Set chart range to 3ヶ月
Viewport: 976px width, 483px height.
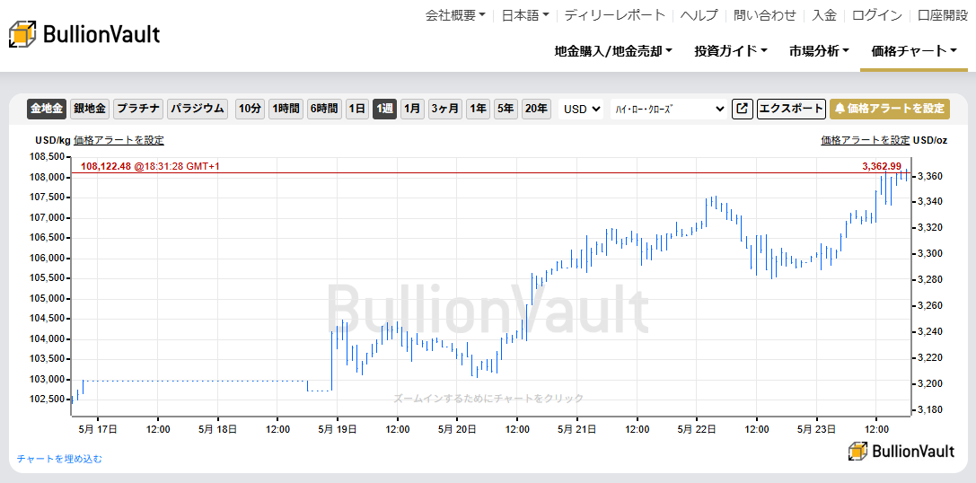445,109
